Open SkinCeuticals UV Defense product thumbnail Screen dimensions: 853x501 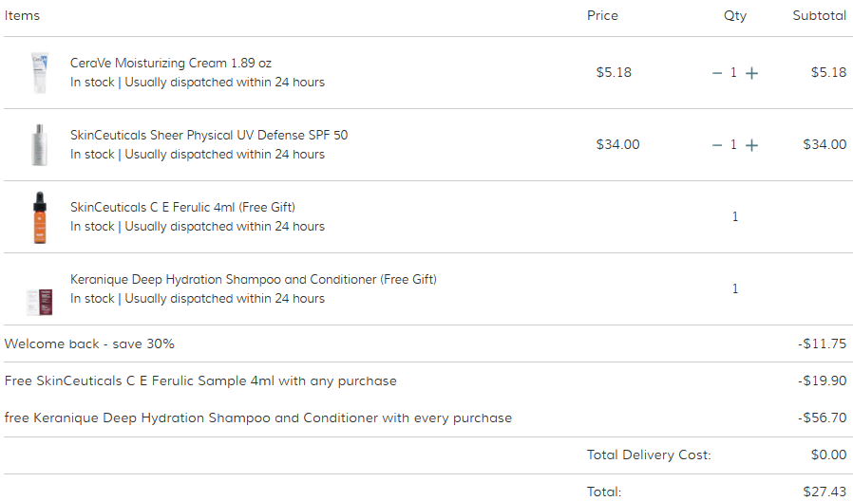[38, 145]
